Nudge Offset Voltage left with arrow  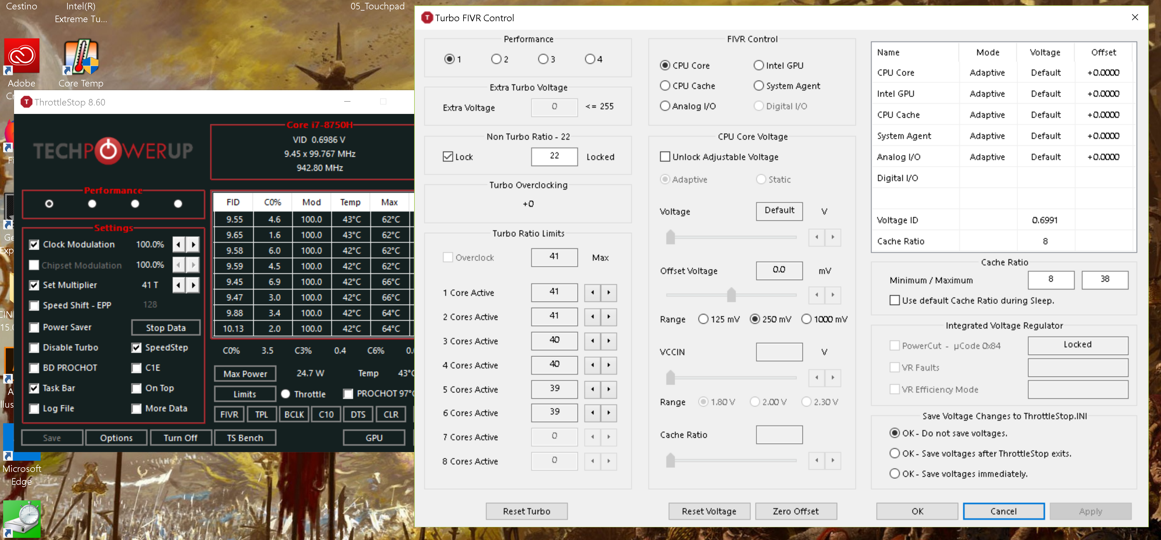(817, 295)
